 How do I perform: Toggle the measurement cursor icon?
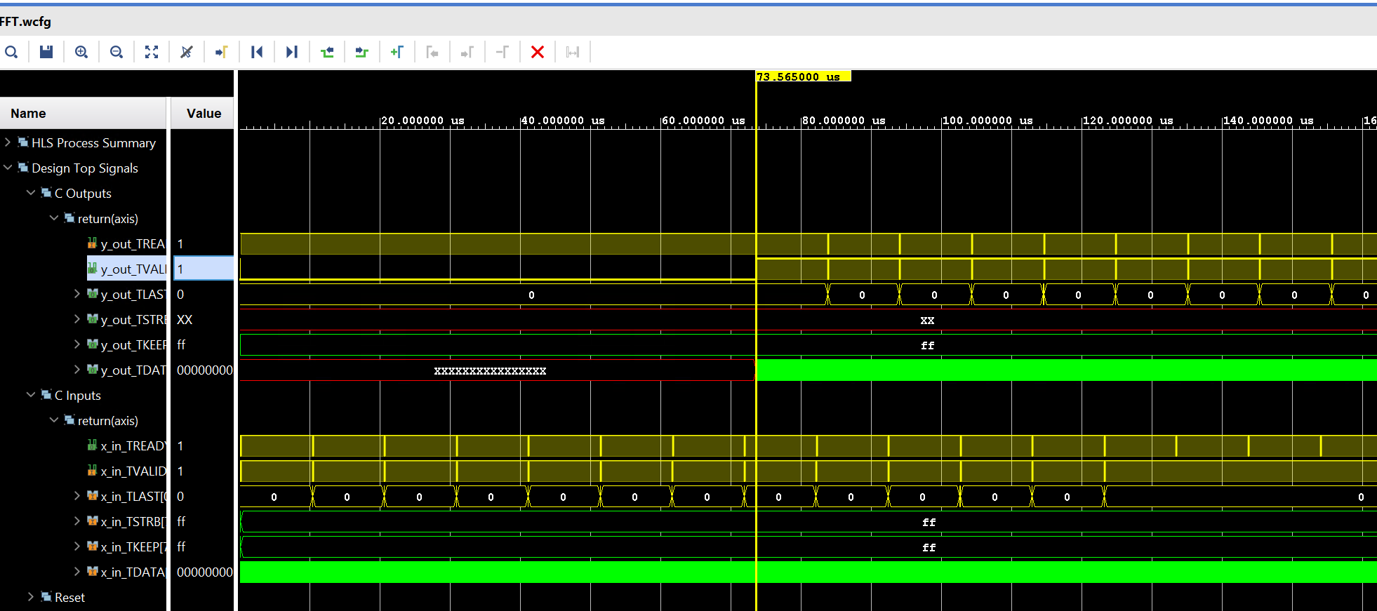pyautogui.click(x=573, y=52)
